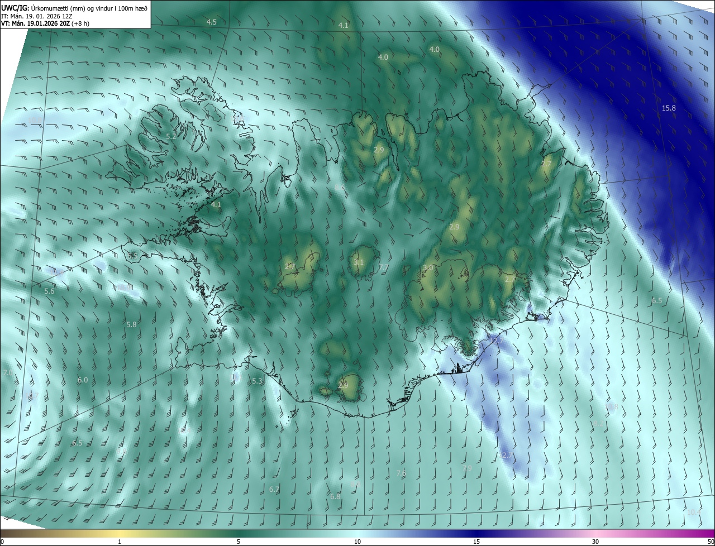
Task: Click the 3.0 value label on the map
Action: [x=428, y=268]
